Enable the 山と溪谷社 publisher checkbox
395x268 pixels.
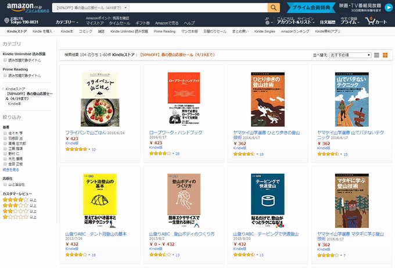click(x=5, y=184)
